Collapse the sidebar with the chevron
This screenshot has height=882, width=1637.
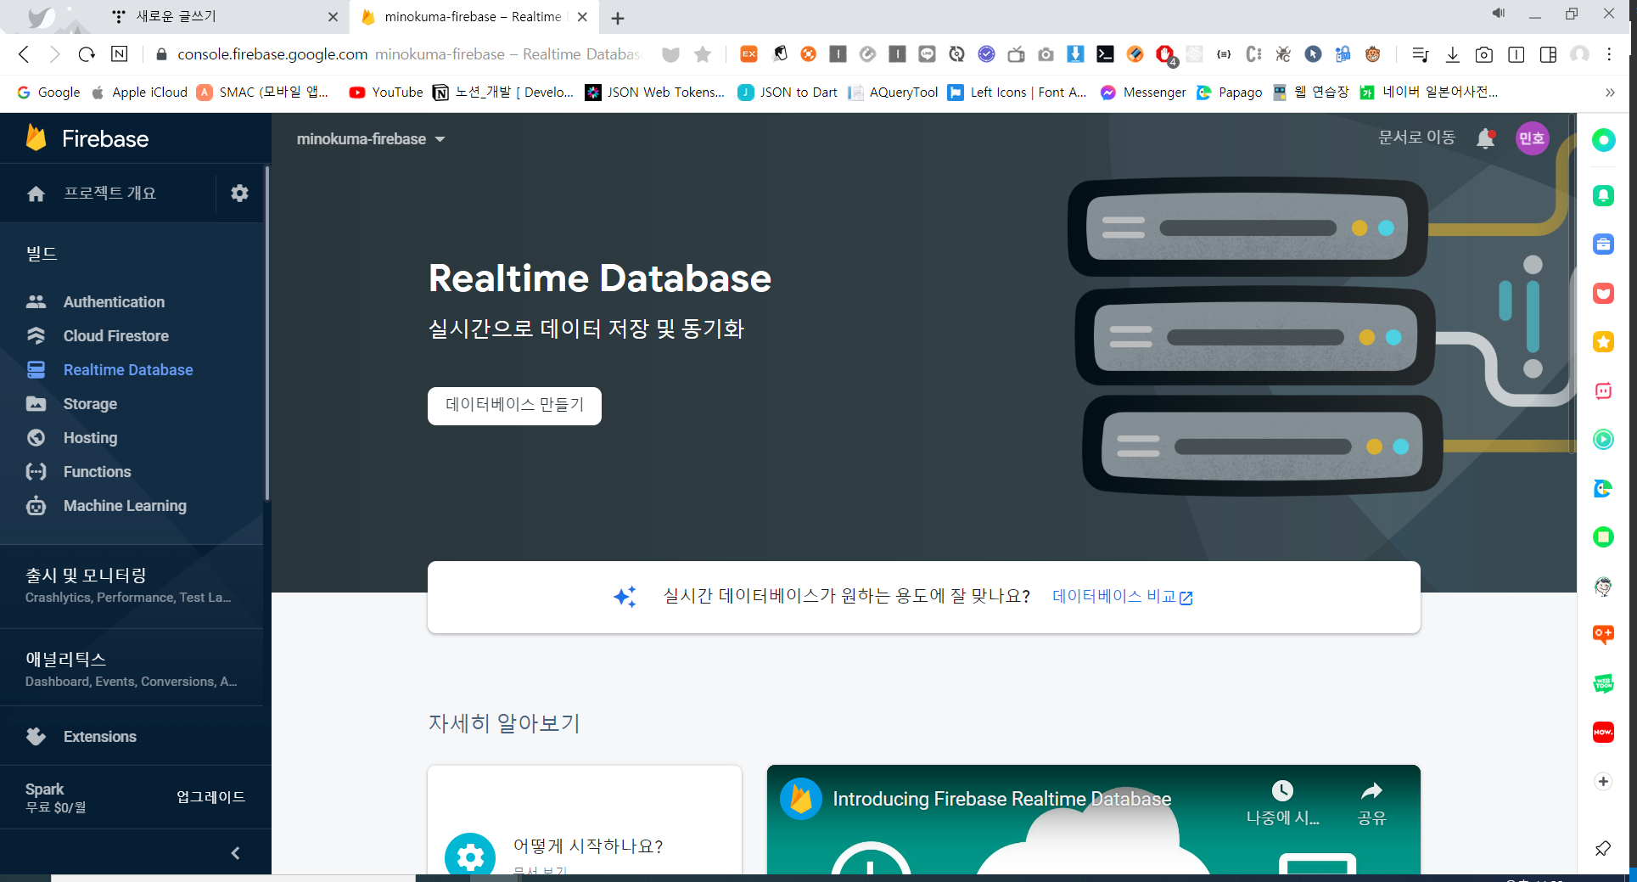pyautogui.click(x=235, y=852)
